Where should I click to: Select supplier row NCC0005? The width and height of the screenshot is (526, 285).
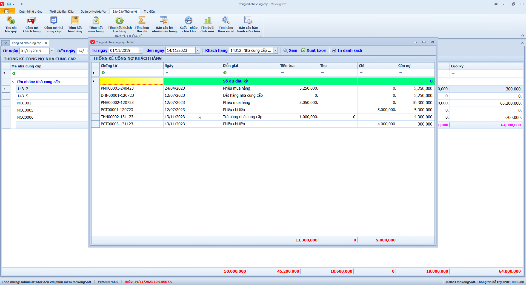point(25,110)
